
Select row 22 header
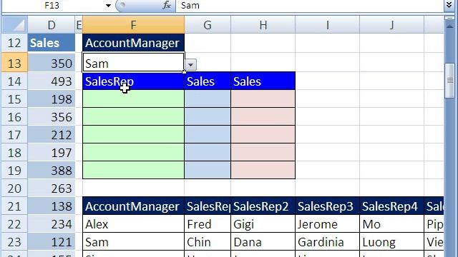[x=14, y=224]
